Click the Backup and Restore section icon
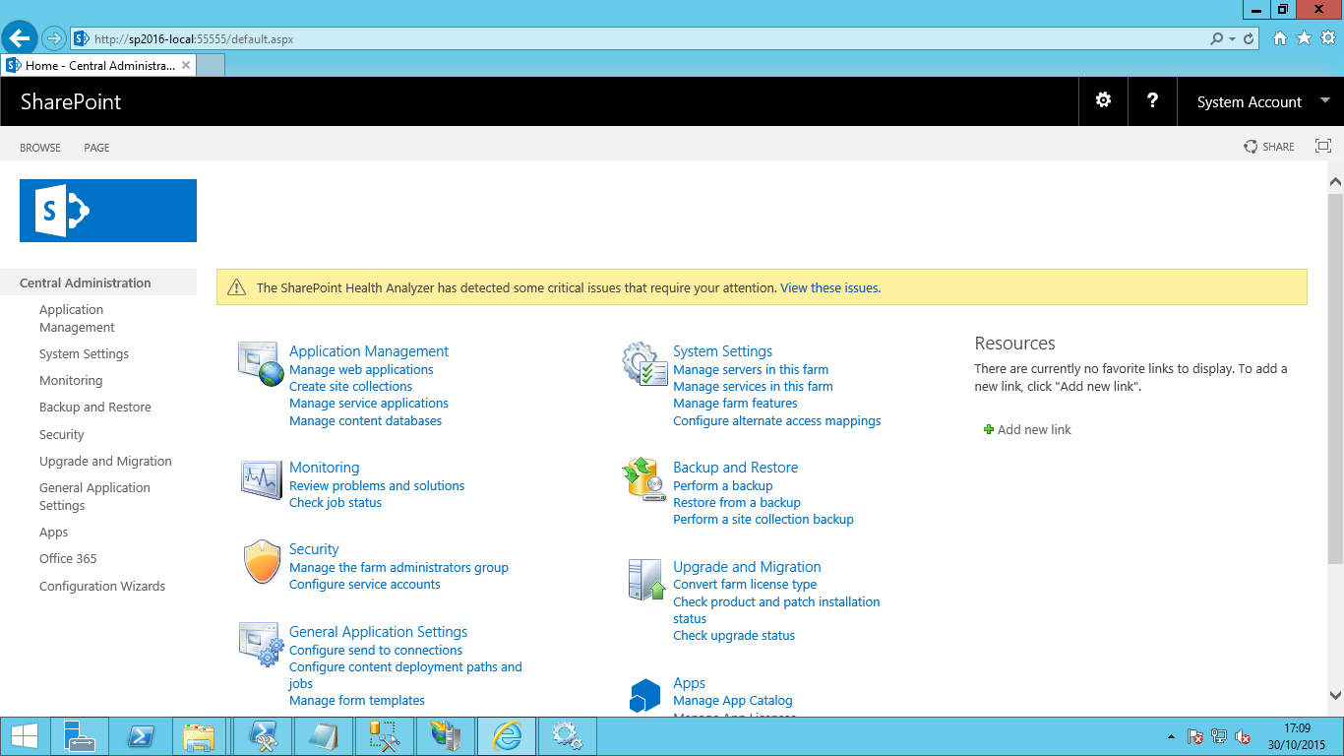This screenshot has width=1344, height=756. [644, 479]
